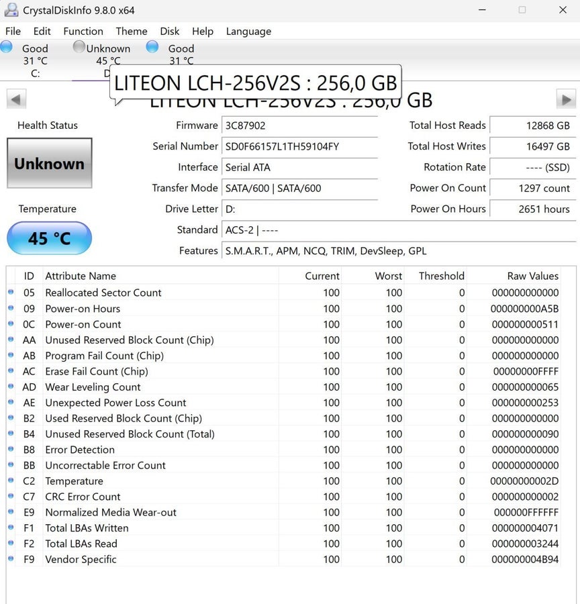Click raw value 000000000A5B
Viewport: 580px width, 604px height.
[524, 309]
